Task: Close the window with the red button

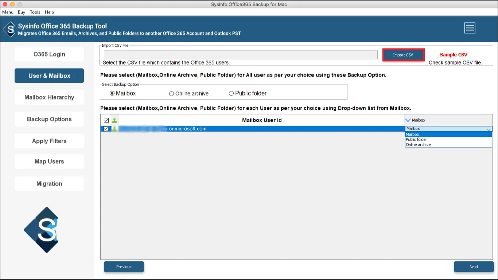Action: pyautogui.click(x=5, y=4)
